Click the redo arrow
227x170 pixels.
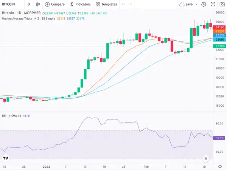pyautogui.click(x=130, y=4)
